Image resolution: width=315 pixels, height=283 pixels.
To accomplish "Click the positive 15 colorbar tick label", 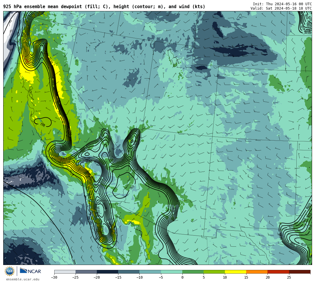I will click(x=246, y=277).
